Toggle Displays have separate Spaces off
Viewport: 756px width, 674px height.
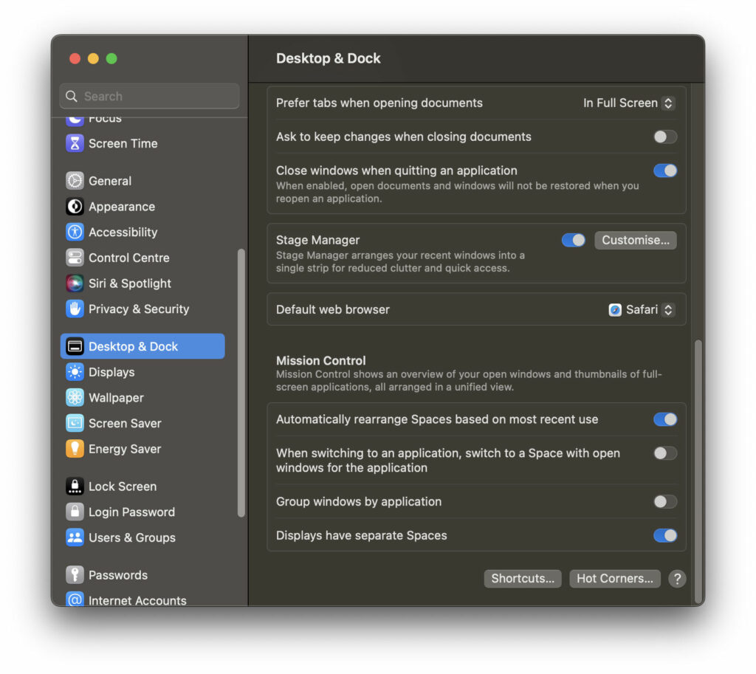pyautogui.click(x=665, y=535)
